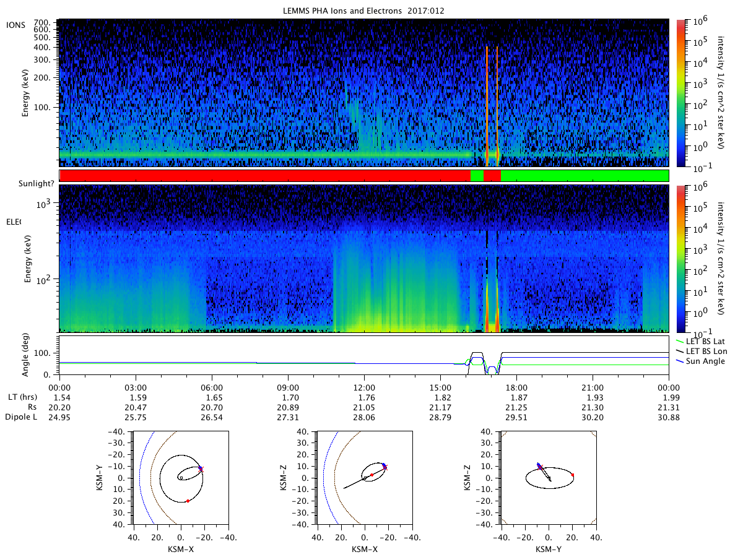
Task: Click the electron energy spectrogram panel
Action: 364,259
